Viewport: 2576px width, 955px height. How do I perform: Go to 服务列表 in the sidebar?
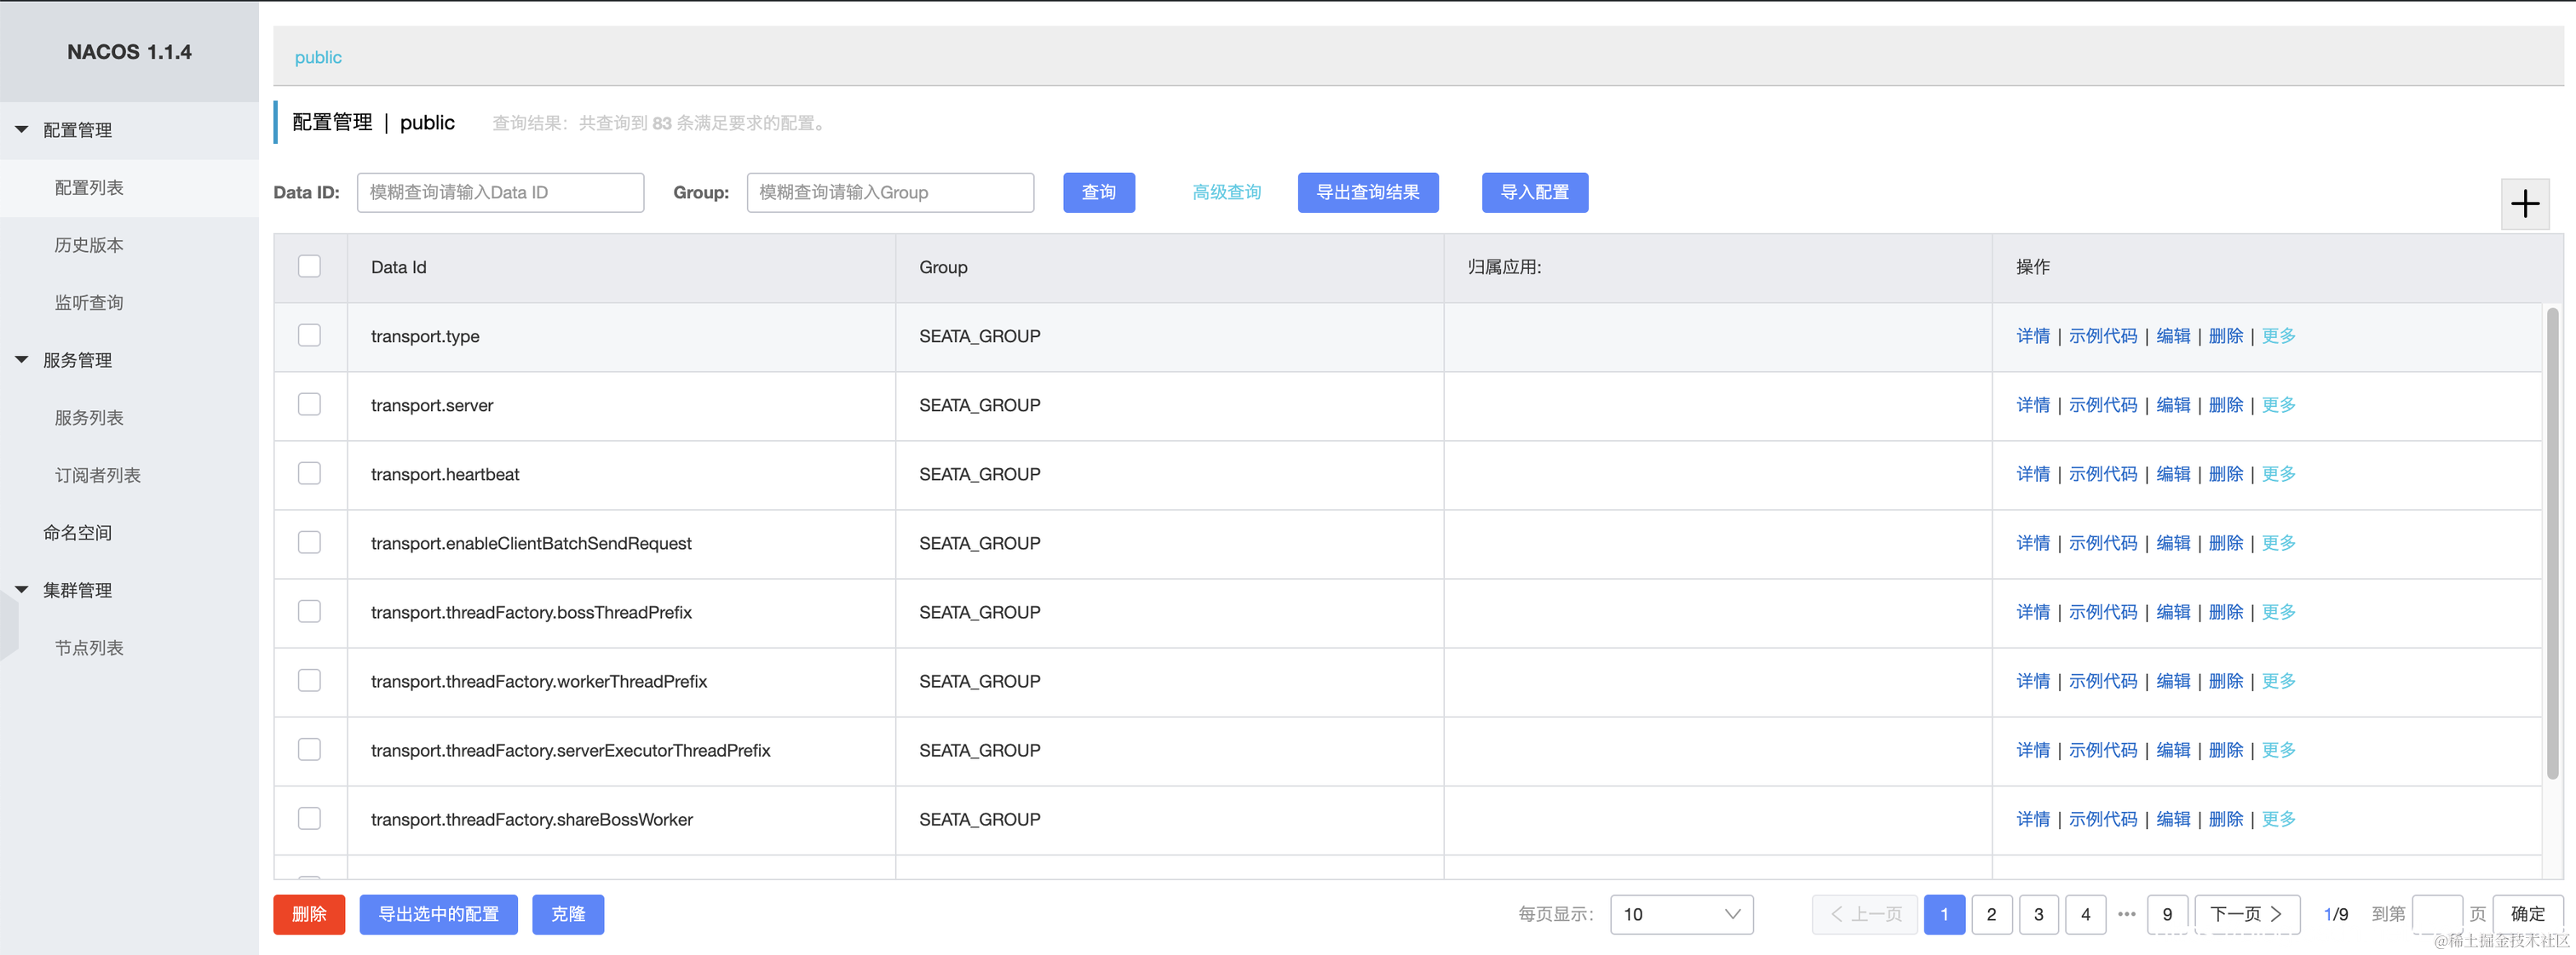pos(89,418)
